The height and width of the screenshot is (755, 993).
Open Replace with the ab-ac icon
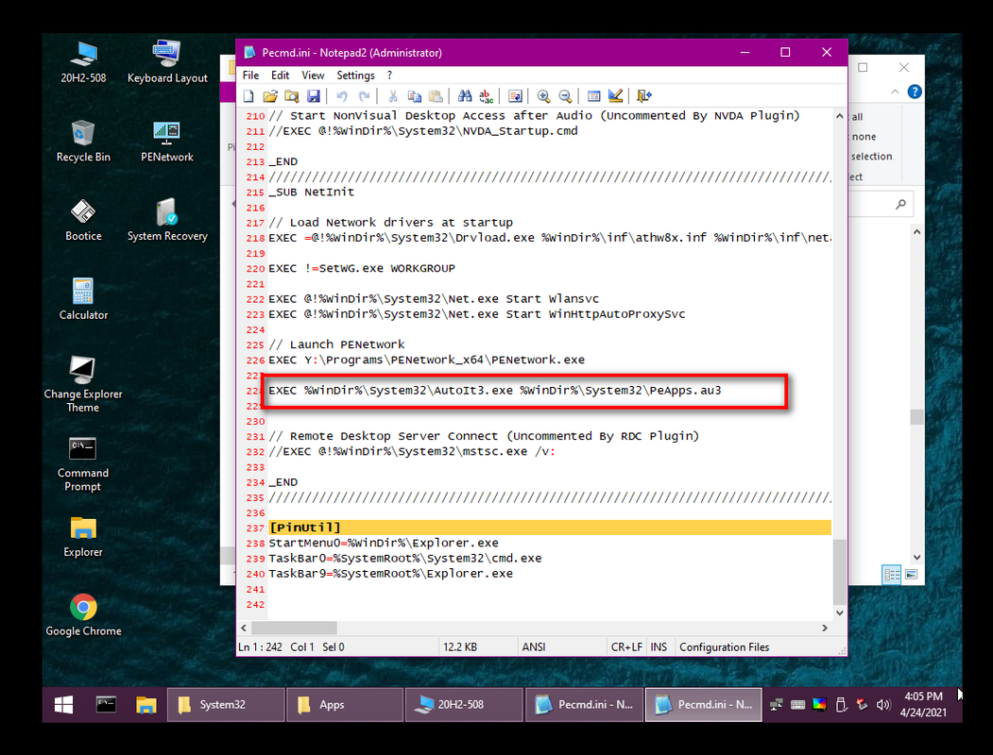487,96
